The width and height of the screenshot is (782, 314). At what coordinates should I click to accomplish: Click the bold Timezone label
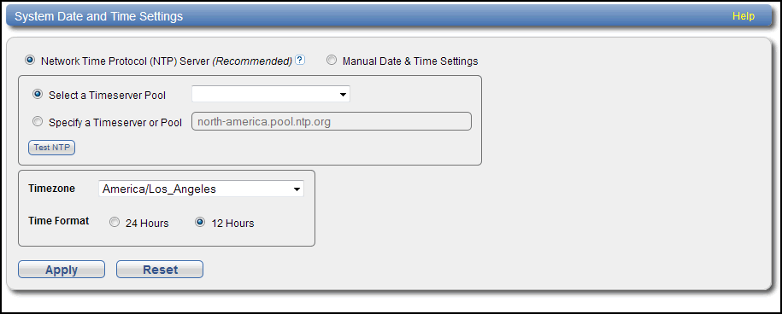click(x=52, y=188)
